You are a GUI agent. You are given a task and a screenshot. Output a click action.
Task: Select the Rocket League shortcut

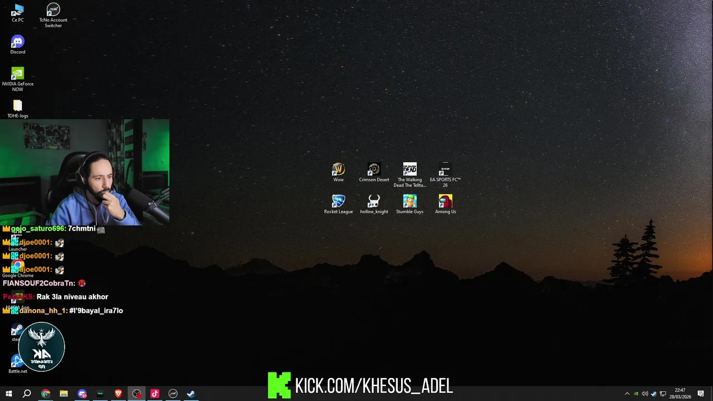pos(338,204)
